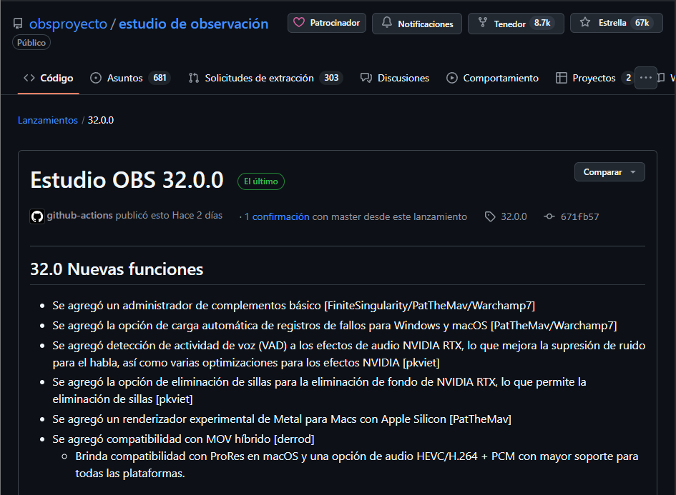Click the fork icon beside Tenedor
This screenshot has width=676, height=495.
(483, 23)
